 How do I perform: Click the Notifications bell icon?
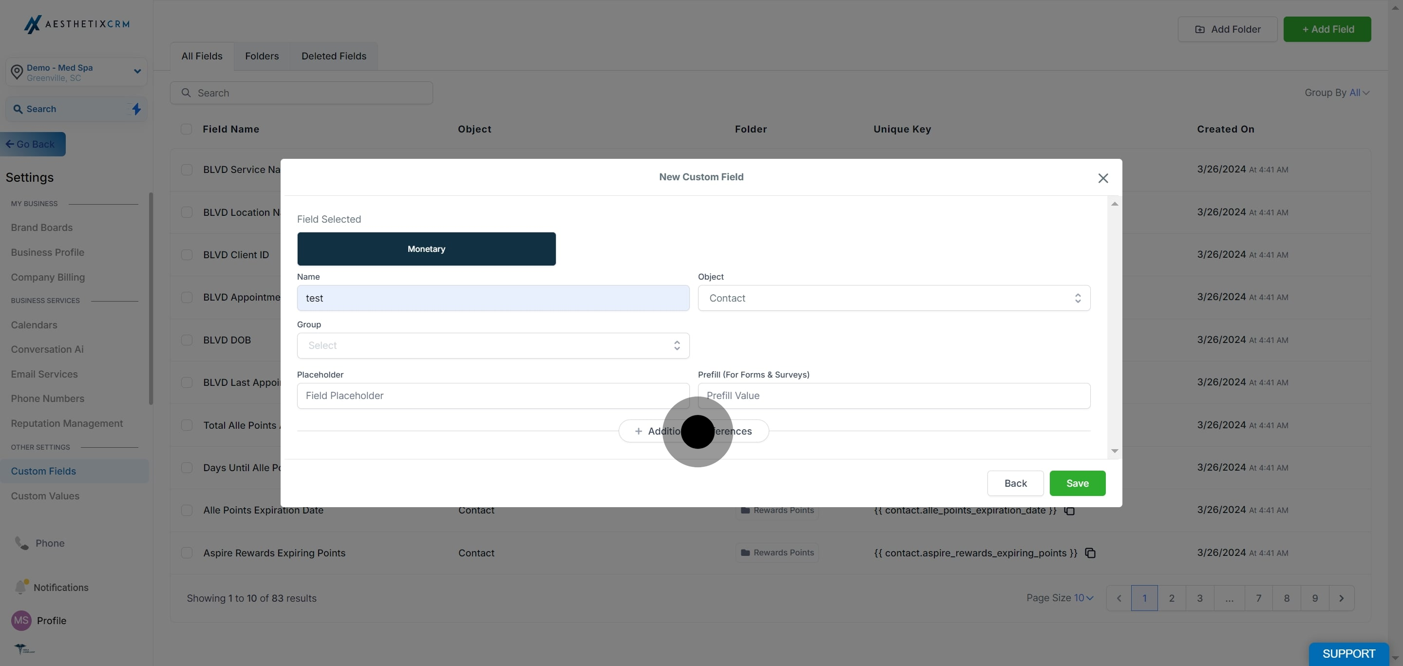tap(21, 587)
